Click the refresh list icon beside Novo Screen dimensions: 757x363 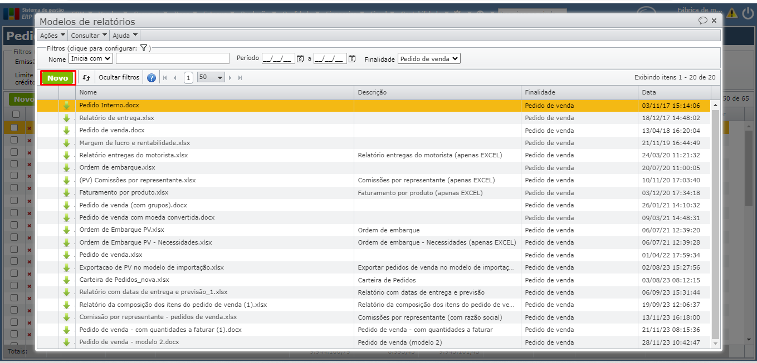[x=86, y=78]
